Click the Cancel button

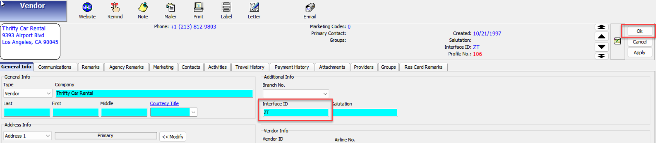(640, 42)
